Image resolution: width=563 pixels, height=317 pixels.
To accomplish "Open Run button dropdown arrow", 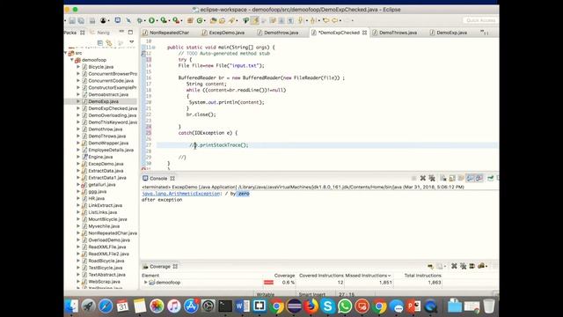I will tap(157, 21).
